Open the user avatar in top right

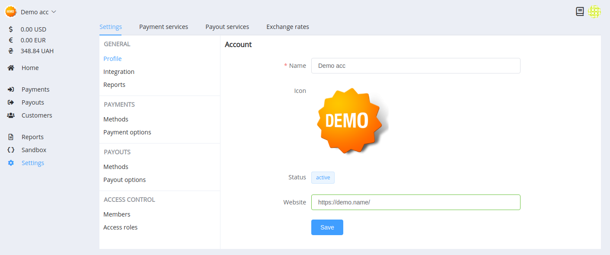coord(594,12)
